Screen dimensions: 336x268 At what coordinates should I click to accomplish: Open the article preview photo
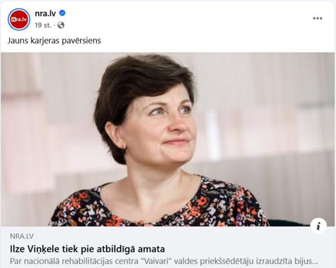168,140
